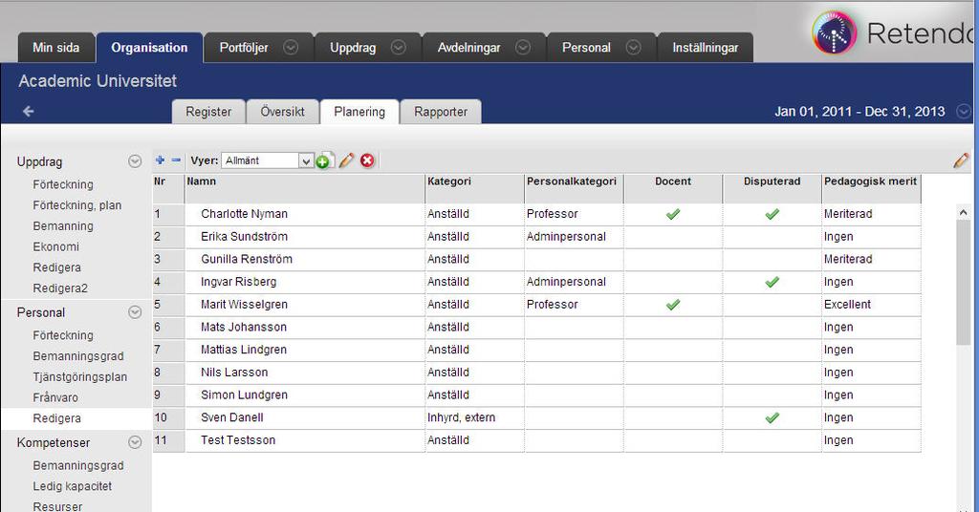Open Ekonomi in sidebar
This screenshot has width=979, height=512.
(x=55, y=246)
